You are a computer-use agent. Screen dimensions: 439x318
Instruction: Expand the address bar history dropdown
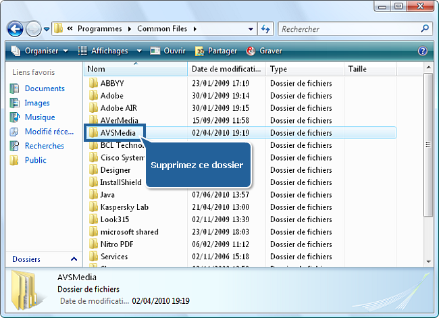tap(250, 29)
